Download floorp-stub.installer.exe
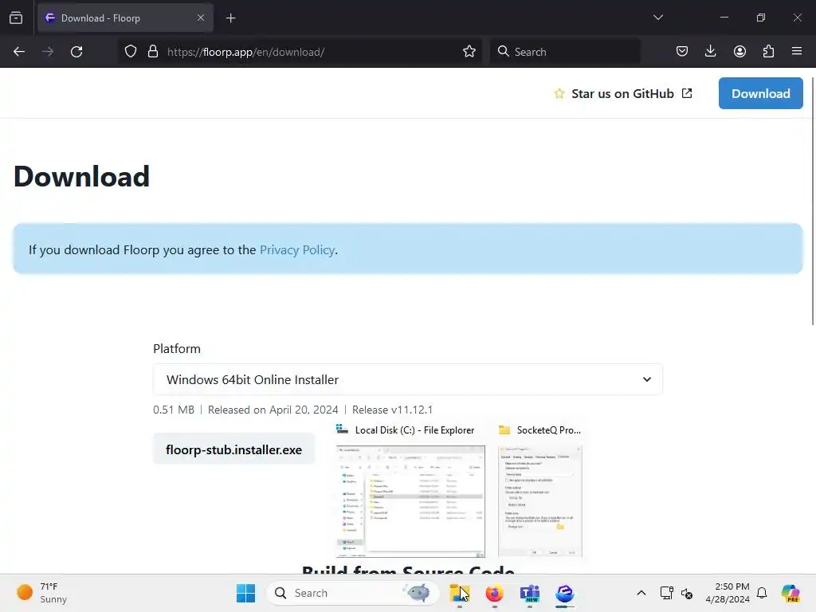 [233, 449]
